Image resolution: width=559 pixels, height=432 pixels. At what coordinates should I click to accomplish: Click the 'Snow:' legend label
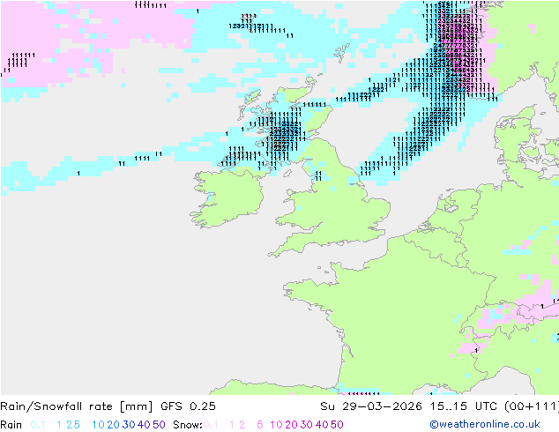[x=188, y=425]
